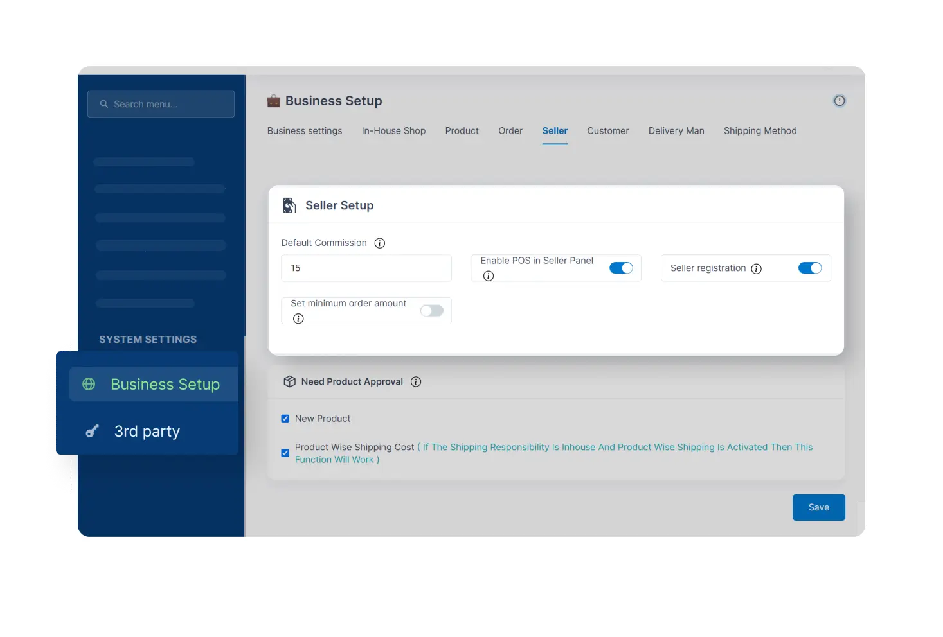943x637 pixels.
Task: Click the info icon under Enable POS label
Action: [488, 275]
